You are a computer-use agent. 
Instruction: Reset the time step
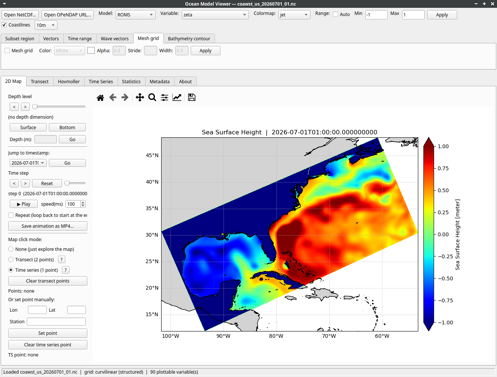(47, 183)
